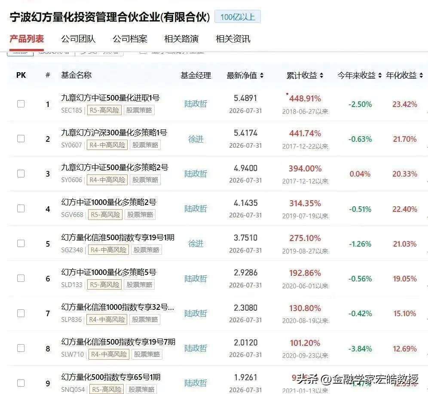
Task: Click 基金名称 column header
Action: click(x=76, y=75)
